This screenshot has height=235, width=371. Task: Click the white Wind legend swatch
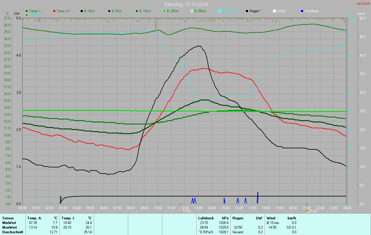(274, 11)
